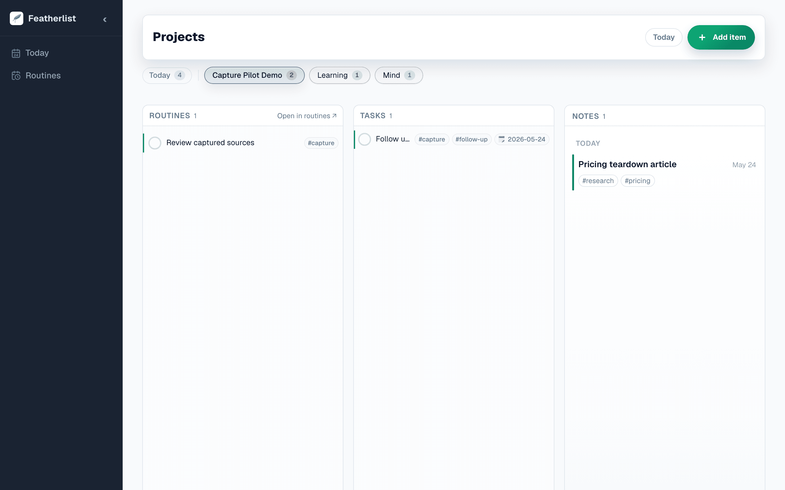Click the ROUTINES column header

click(x=170, y=116)
